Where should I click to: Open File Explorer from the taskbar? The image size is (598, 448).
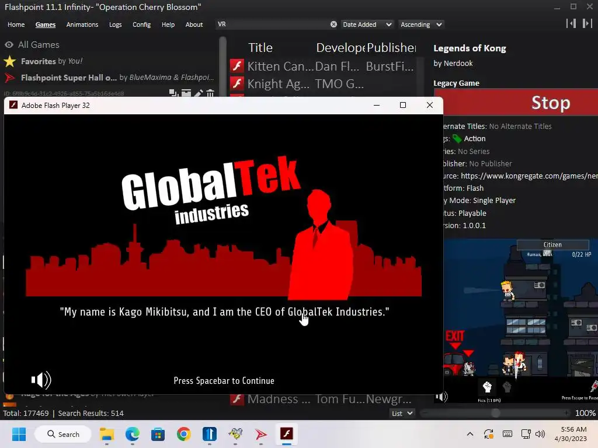[107, 434]
